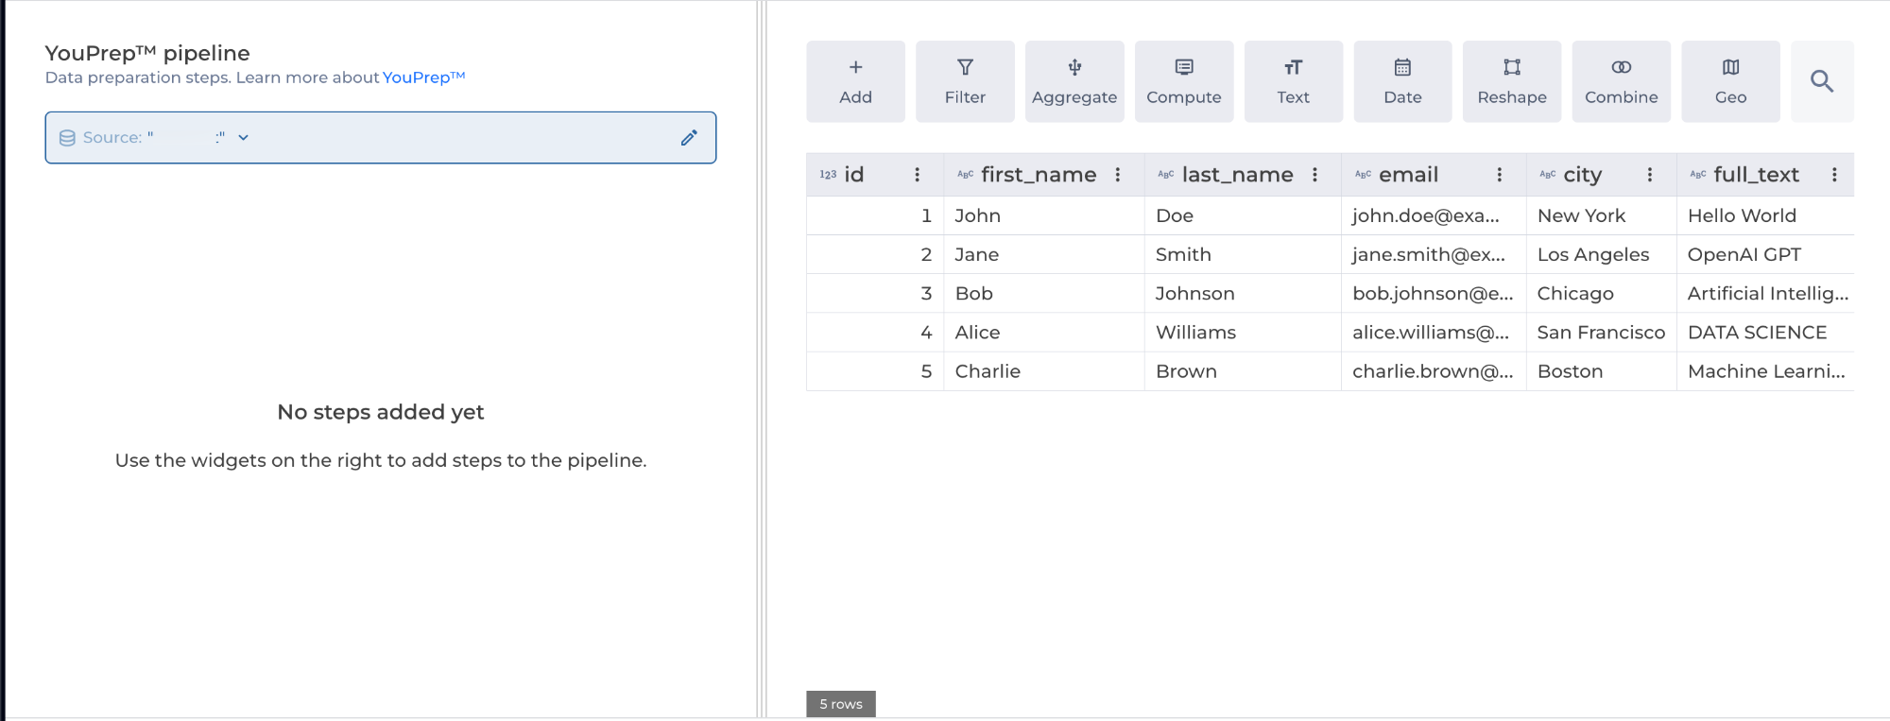The height and width of the screenshot is (721, 1890).
Task: Open the Reshape widget
Action: coord(1512,81)
